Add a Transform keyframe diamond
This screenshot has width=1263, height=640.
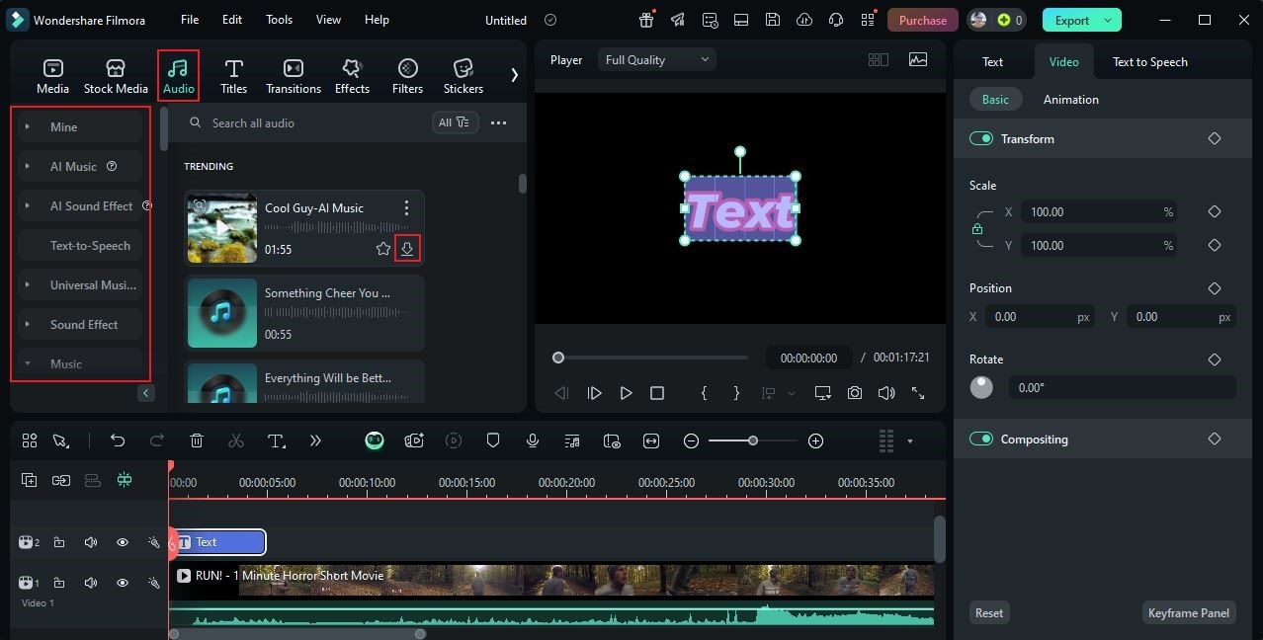[x=1215, y=139]
